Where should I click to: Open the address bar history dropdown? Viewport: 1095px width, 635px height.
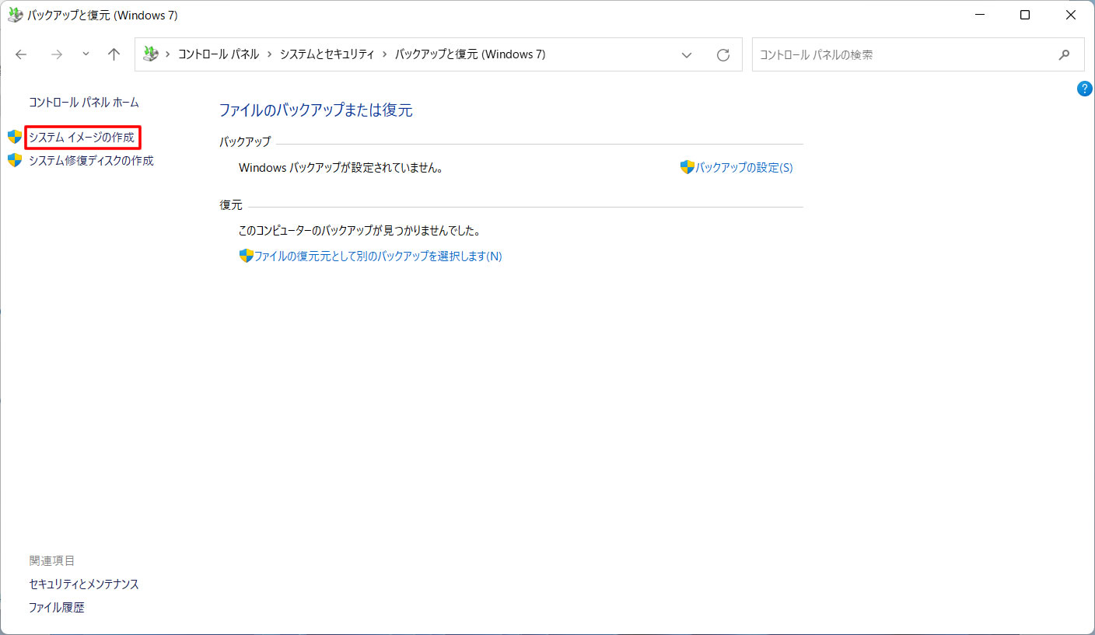(x=687, y=55)
